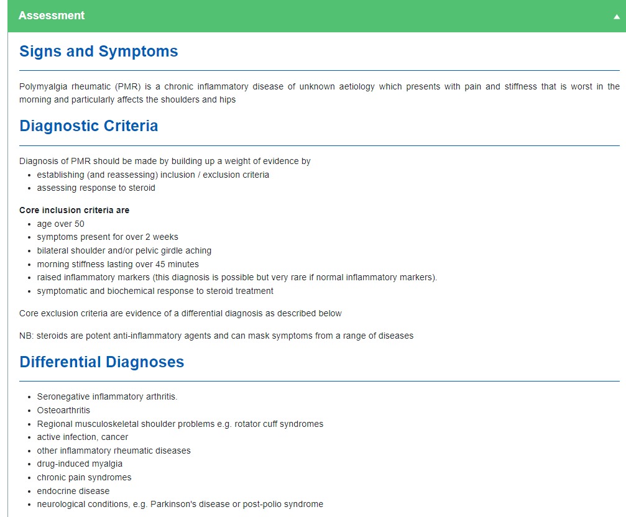Click the Osteoarthritis list item
The width and height of the screenshot is (626, 517).
[x=63, y=410]
